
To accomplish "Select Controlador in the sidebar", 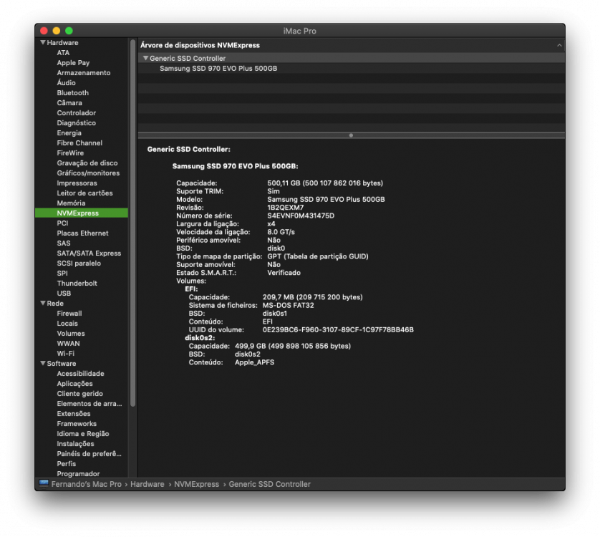I will (x=76, y=113).
